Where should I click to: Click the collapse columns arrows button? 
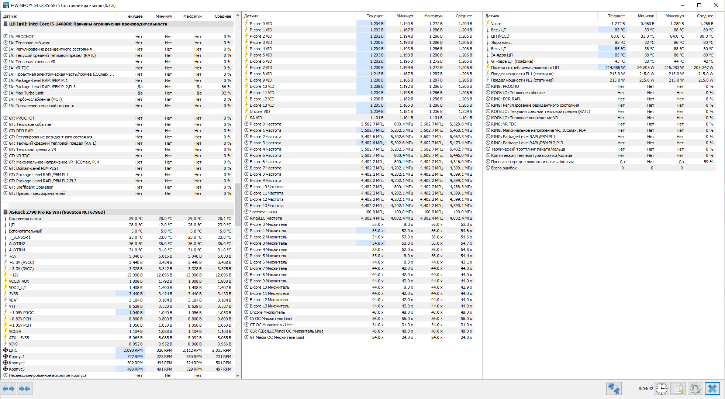(x=25, y=389)
